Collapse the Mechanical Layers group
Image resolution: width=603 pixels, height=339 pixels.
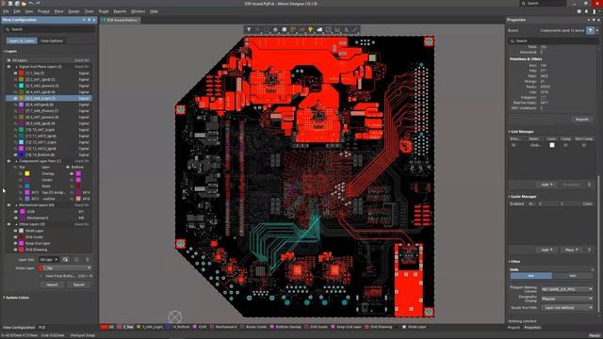point(16,205)
